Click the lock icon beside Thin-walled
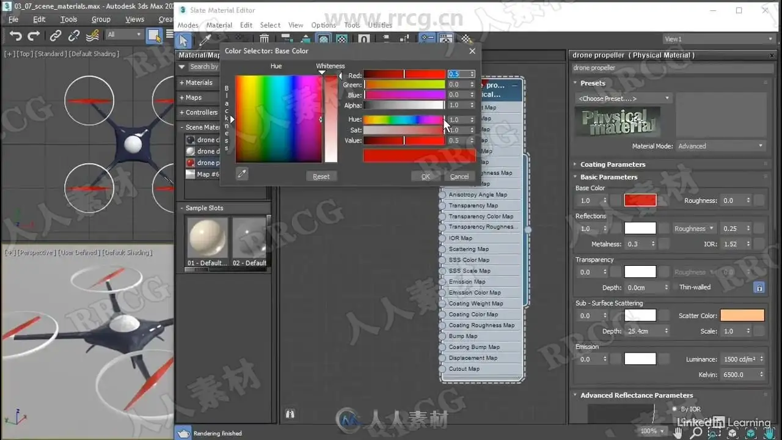Screen dimensions: 782x440 pyautogui.click(x=759, y=287)
